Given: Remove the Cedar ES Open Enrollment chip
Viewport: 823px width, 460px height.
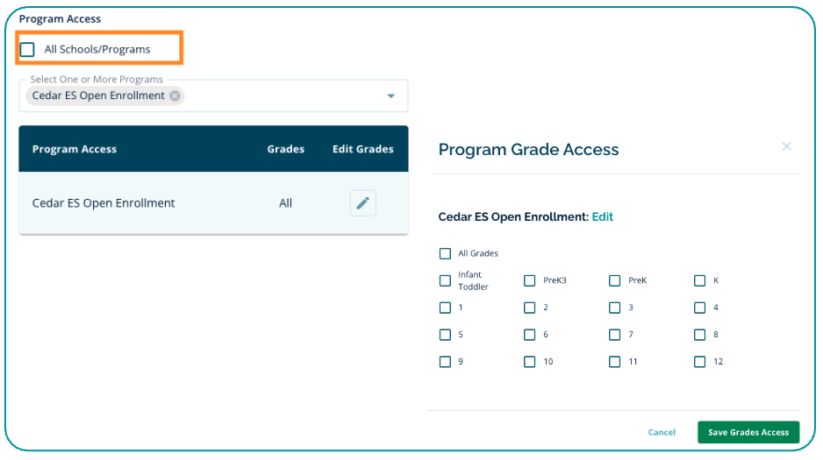Looking at the screenshot, I should click(175, 96).
